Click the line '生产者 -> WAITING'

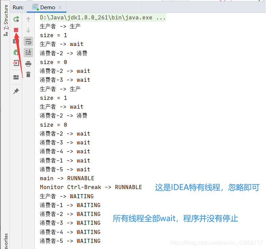tap(66, 196)
